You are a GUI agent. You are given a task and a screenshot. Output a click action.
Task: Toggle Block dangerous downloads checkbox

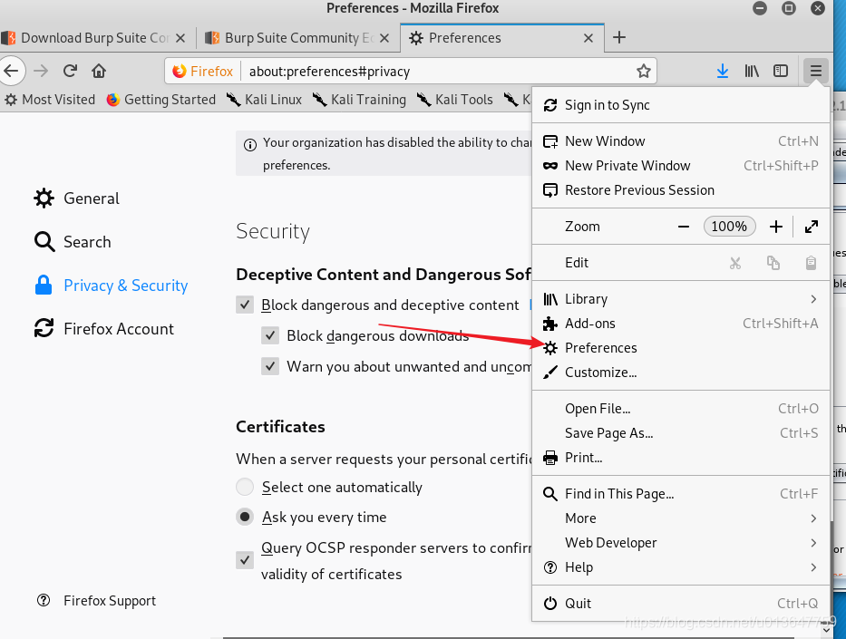point(270,335)
